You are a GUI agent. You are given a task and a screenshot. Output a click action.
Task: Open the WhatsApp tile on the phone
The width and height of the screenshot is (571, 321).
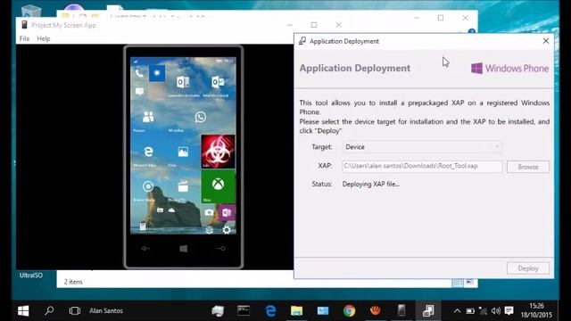click(x=200, y=117)
